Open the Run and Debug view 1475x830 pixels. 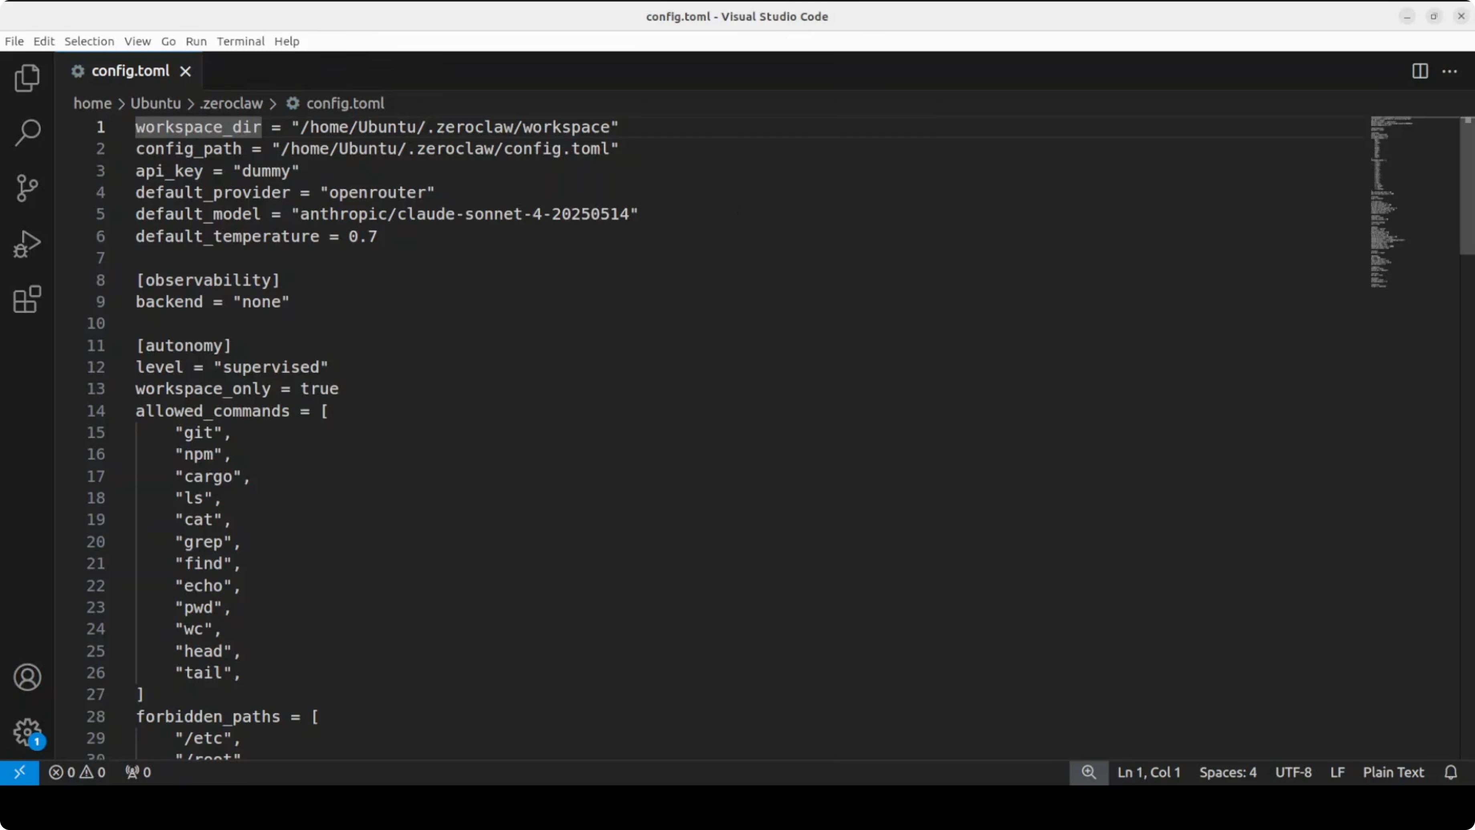[x=27, y=244]
